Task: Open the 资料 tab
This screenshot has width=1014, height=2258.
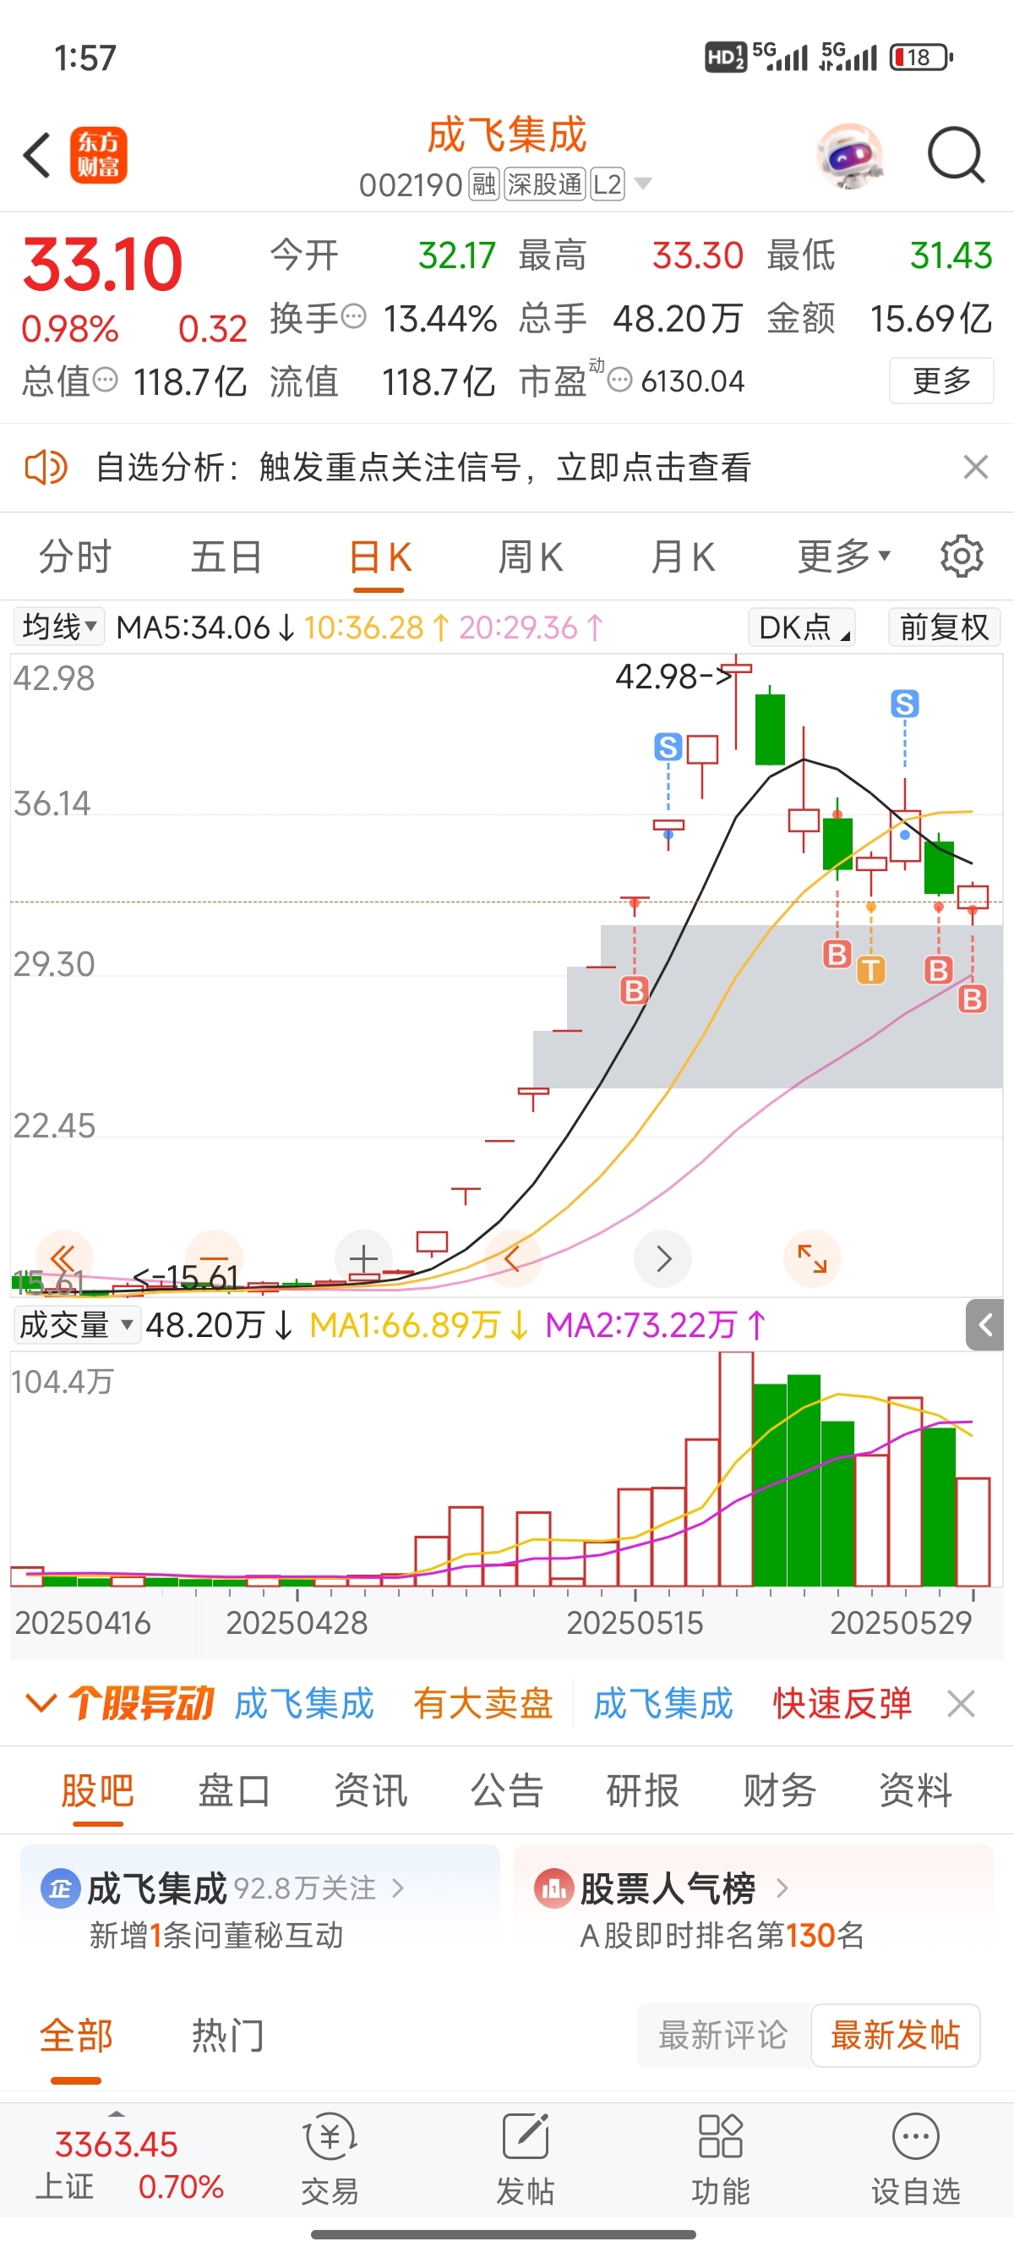Action: tap(916, 1790)
